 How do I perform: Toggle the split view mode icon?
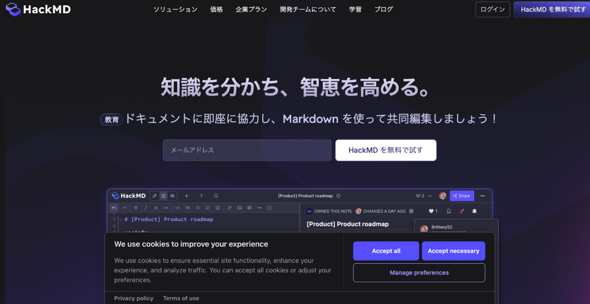(x=163, y=196)
